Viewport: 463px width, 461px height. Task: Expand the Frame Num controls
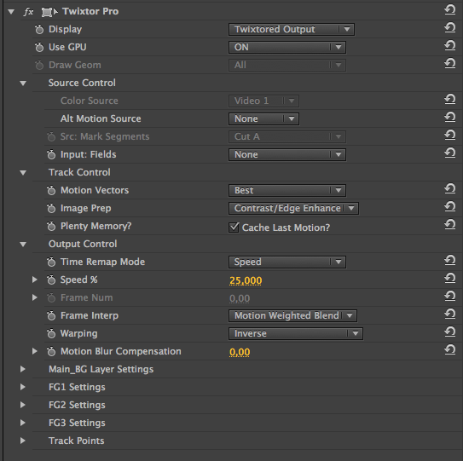point(35,297)
